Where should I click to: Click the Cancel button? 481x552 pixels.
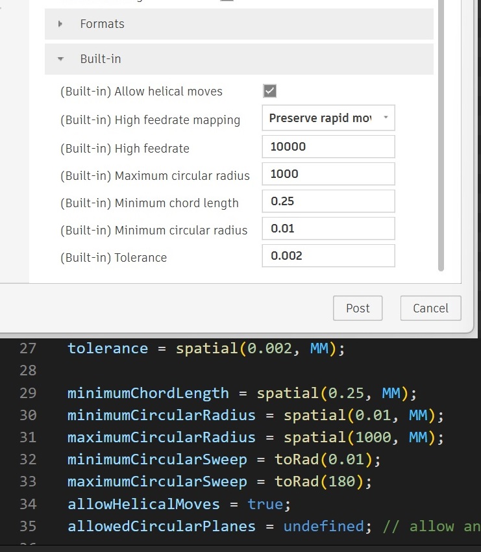click(x=430, y=308)
